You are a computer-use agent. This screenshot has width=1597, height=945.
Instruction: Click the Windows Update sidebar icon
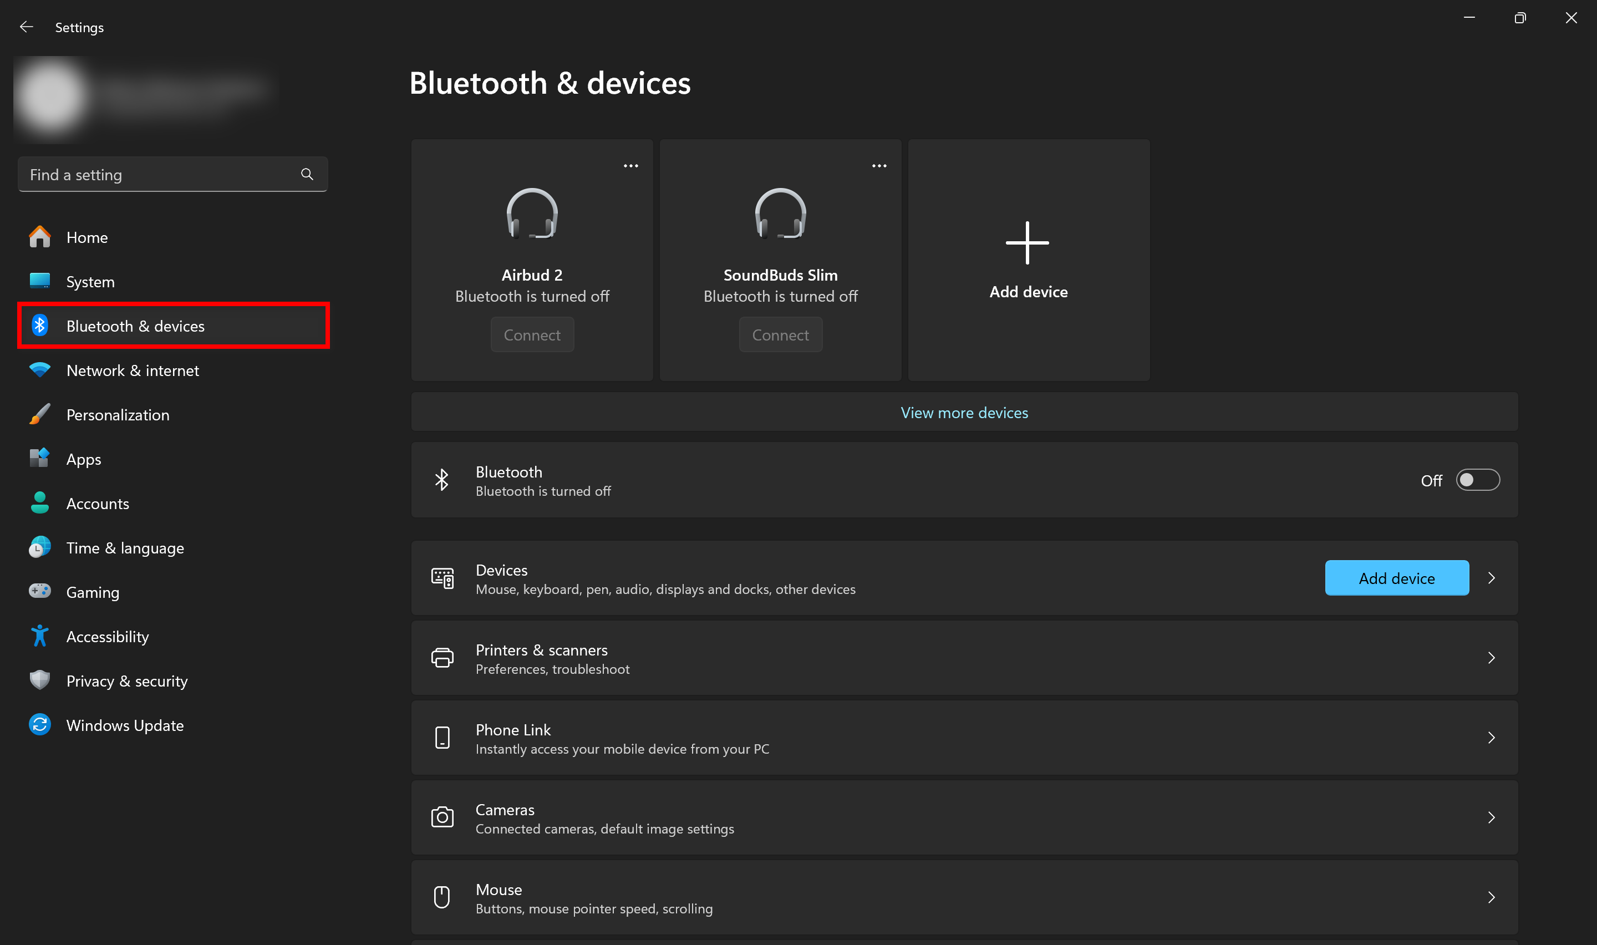coord(39,725)
